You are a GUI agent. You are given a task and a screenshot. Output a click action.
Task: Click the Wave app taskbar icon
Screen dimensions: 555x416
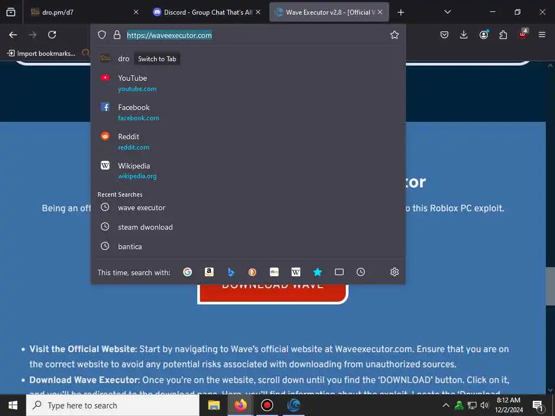[294, 405]
